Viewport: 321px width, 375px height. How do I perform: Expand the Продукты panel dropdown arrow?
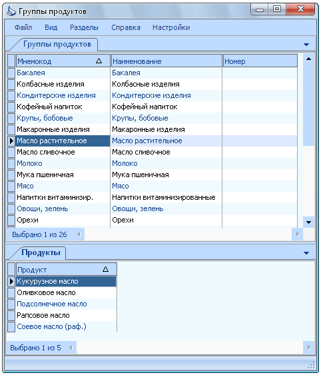click(306, 253)
